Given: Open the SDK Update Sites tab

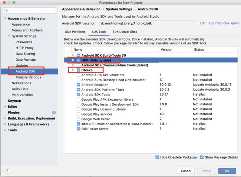Looking at the screenshot, I should tap(125, 32).
